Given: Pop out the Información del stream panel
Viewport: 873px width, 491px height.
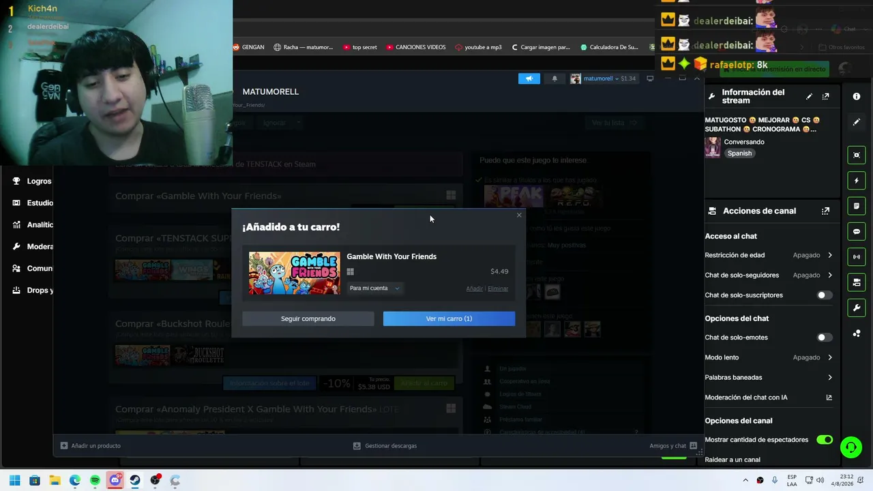Looking at the screenshot, I should point(825,97).
